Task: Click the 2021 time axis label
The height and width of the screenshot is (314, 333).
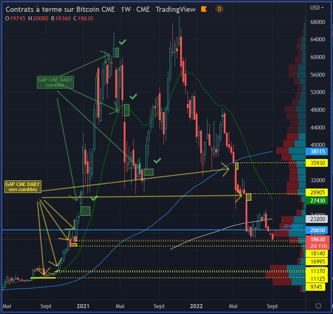Action: point(83,306)
